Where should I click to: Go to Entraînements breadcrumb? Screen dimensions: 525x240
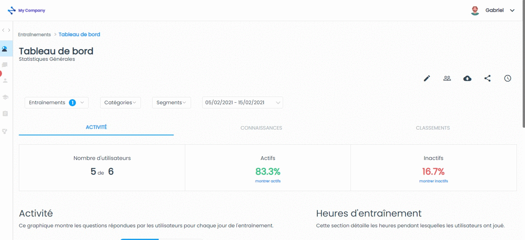(x=34, y=35)
